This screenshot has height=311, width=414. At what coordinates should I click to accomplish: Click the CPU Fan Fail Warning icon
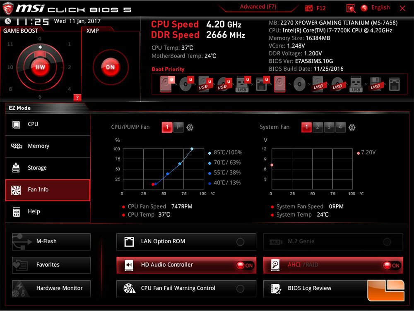click(x=129, y=288)
